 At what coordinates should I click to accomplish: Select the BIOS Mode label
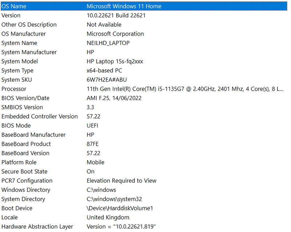16,126
